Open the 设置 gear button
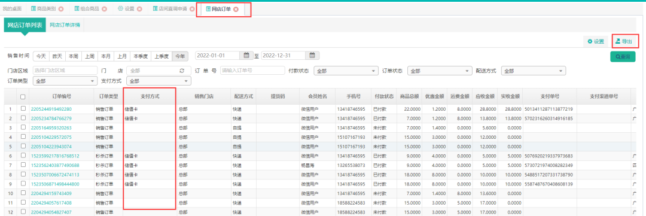Screen dimensions: 646x216 click(x=595, y=41)
